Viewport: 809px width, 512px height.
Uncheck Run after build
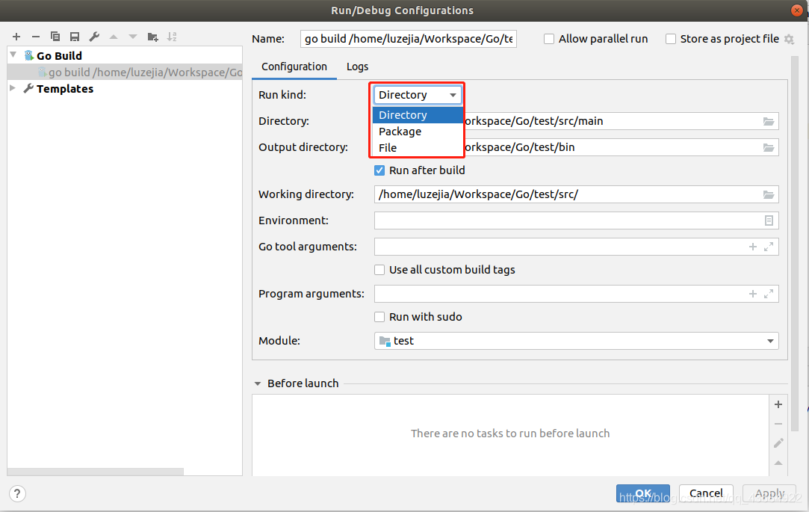point(379,170)
